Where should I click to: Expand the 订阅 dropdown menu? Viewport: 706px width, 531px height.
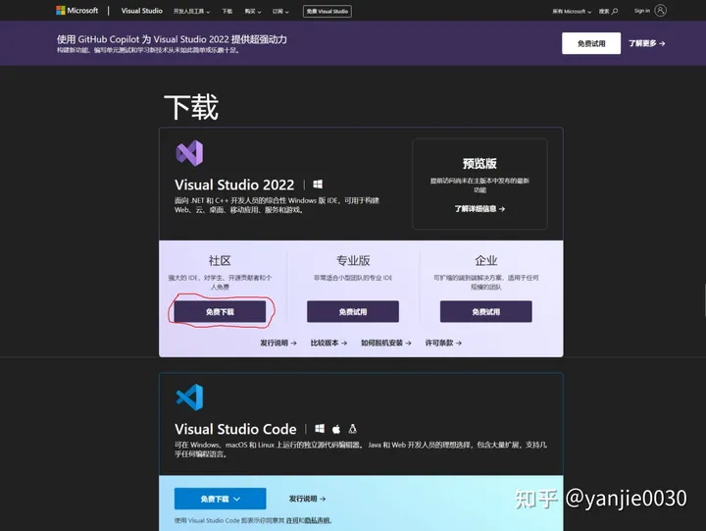[x=280, y=11]
